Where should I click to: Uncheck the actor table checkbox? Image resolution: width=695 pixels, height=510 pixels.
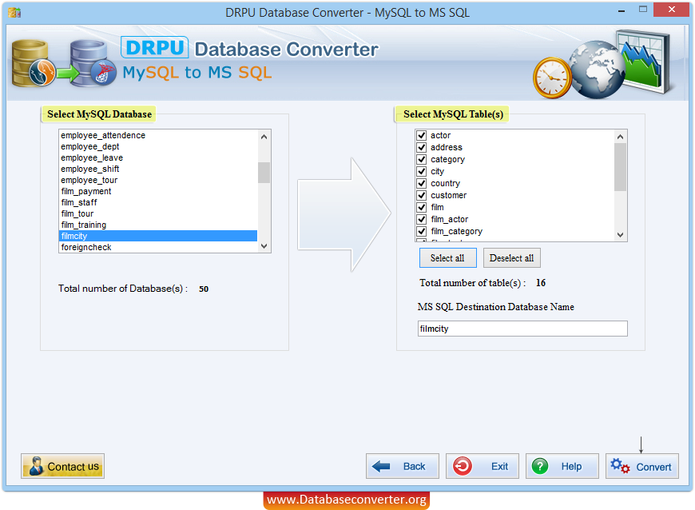(422, 135)
